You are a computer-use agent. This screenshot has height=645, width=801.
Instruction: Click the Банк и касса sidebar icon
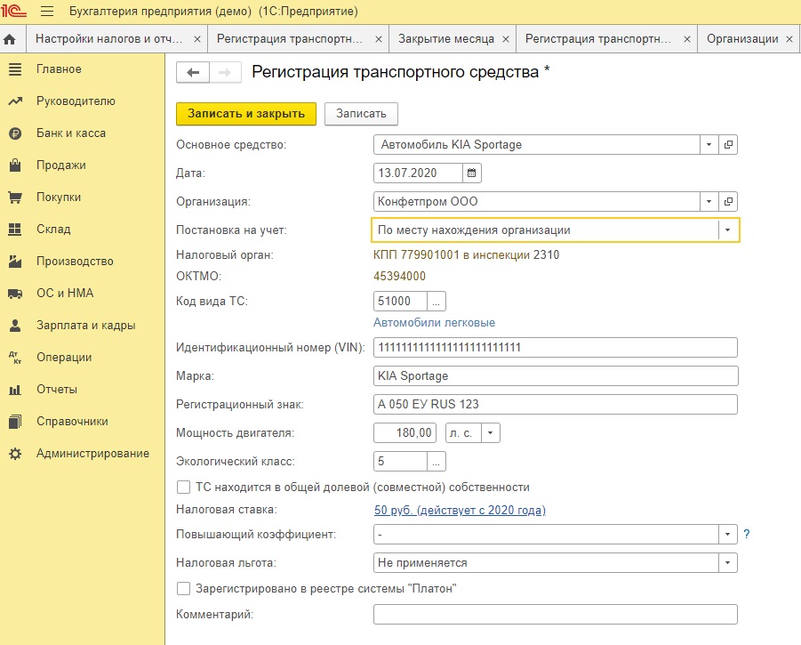(15, 133)
